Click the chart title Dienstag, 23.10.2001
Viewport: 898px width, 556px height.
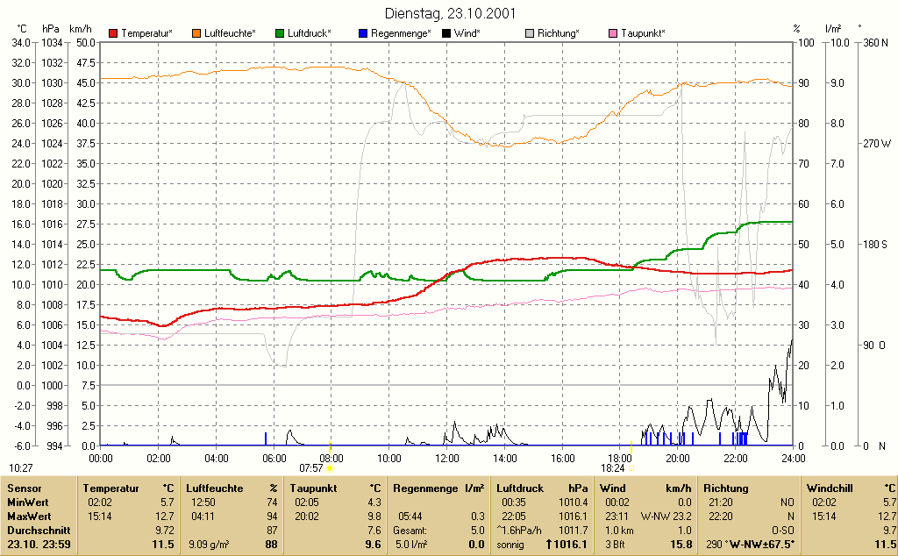coord(450,13)
